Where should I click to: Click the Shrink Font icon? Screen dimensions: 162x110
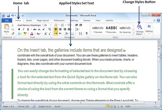tap(50, 34)
